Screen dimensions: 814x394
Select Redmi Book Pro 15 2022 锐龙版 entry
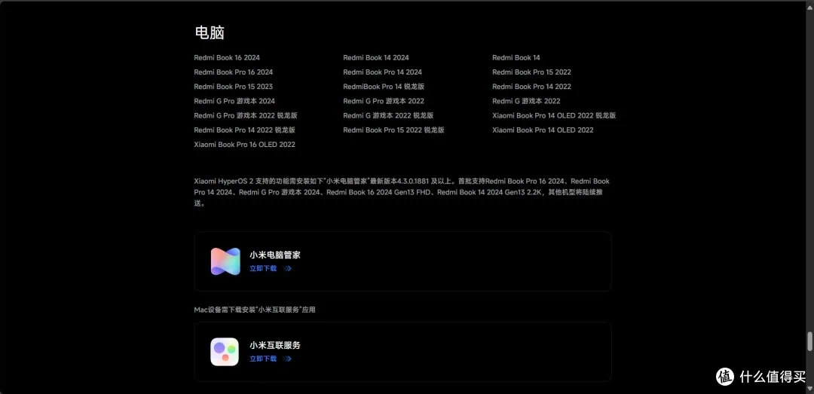point(393,130)
